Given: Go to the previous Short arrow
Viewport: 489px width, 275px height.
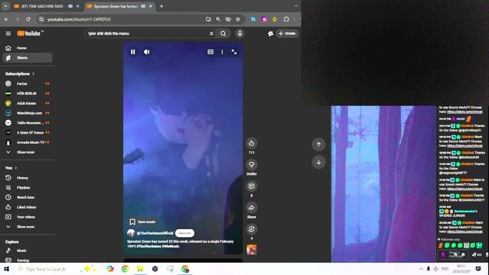Looking at the screenshot, I should coord(319,144).
